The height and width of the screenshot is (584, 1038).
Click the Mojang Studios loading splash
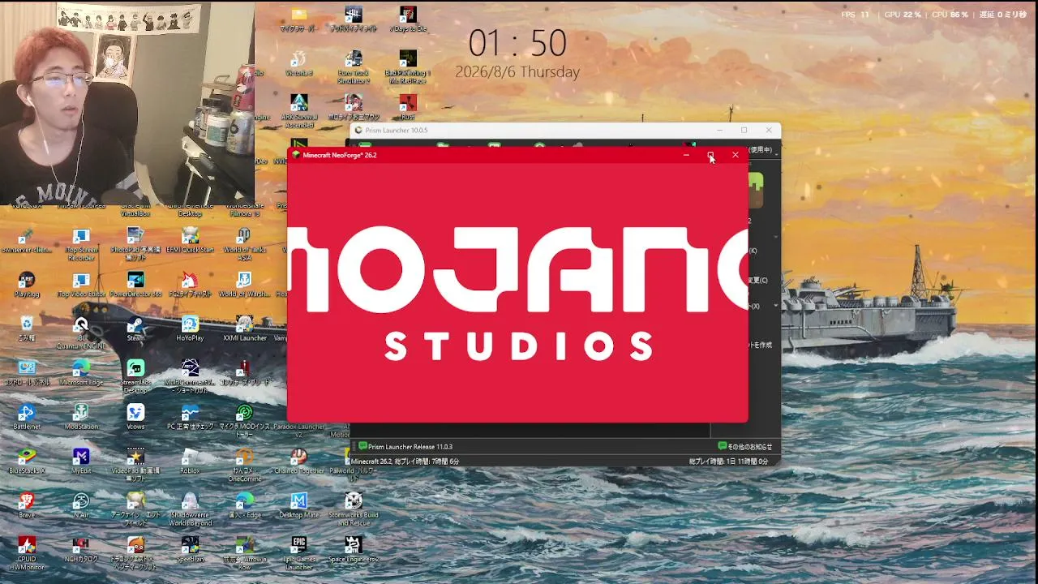517,293
